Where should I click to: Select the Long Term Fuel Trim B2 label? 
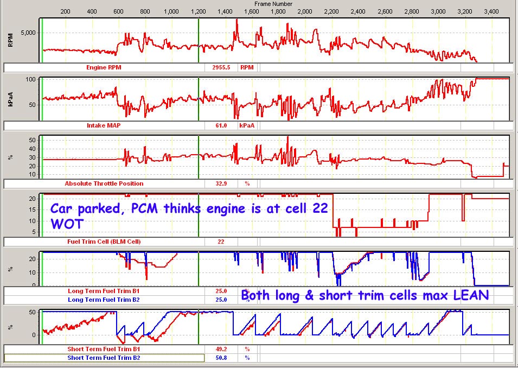coord(104,299)
